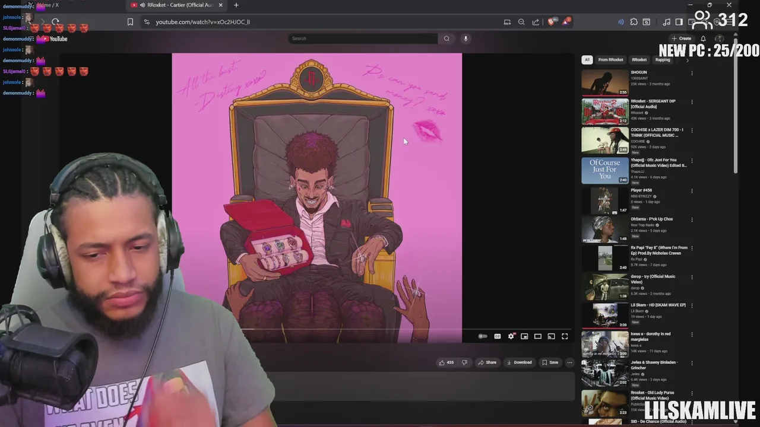The image size is (760, 427).
Task: Select the All filter chip
Action: [x=587, y=60]
